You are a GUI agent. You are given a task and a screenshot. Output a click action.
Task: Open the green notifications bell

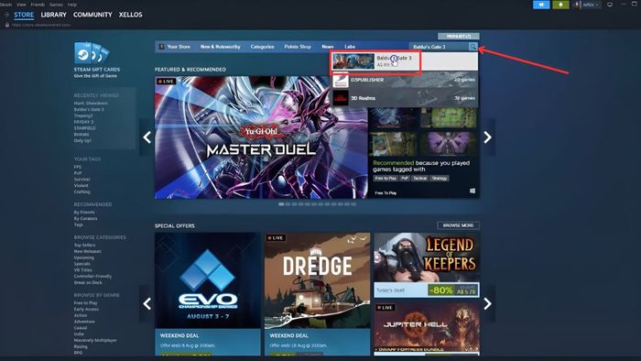(560, 5)
